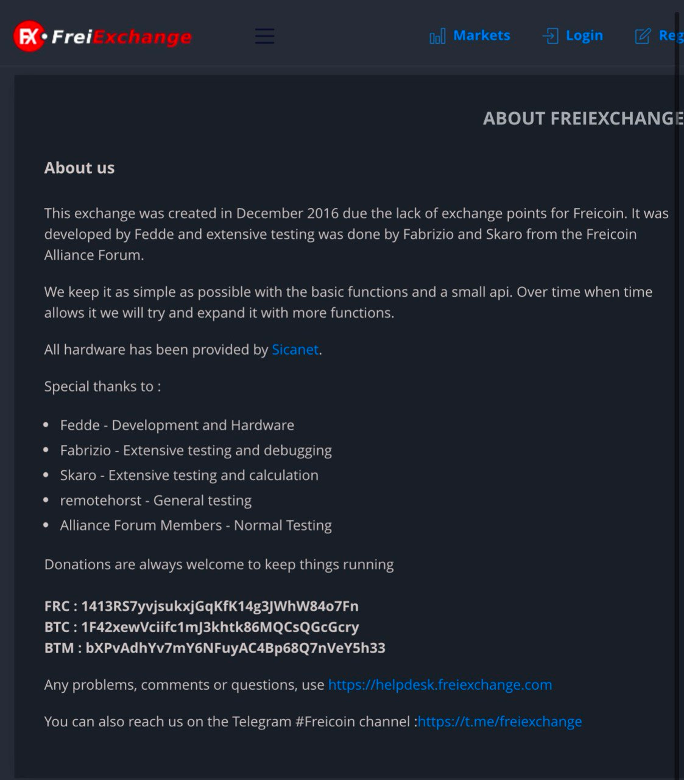Open the helpdesk.freiexchange.com support link
Screen dimensions: 684x780
(439, 684)
